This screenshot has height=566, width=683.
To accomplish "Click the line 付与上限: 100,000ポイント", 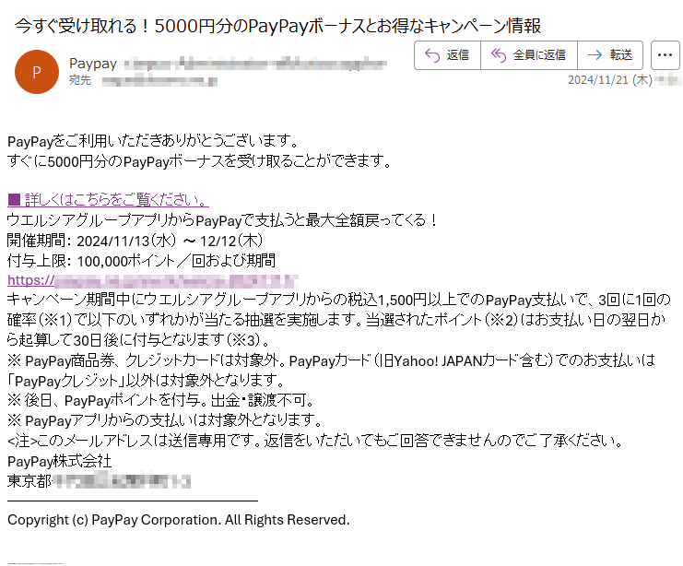I will click(x=141, y=261).
